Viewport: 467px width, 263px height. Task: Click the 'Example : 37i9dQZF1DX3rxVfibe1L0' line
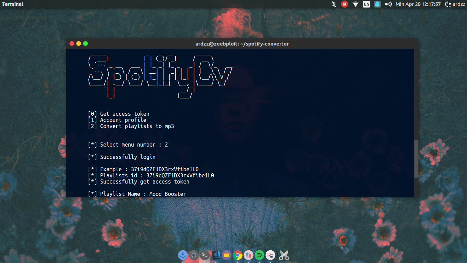pos(143,169)
